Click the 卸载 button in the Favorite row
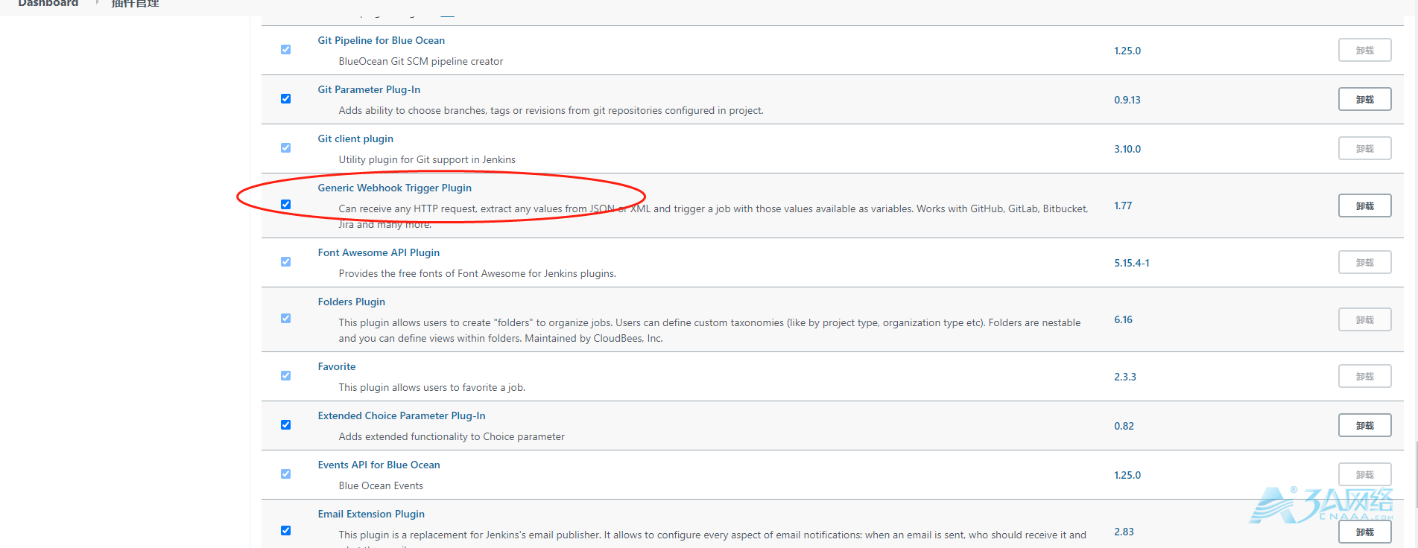The width and height of the screenshot is (1418, 548). point(1364,377)
